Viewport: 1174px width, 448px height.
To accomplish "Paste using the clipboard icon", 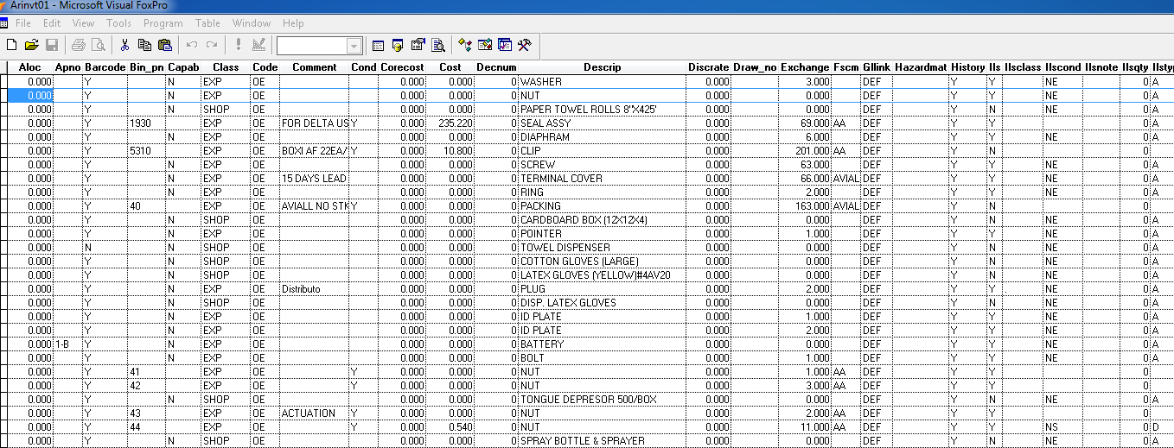I will pos(165,45).
